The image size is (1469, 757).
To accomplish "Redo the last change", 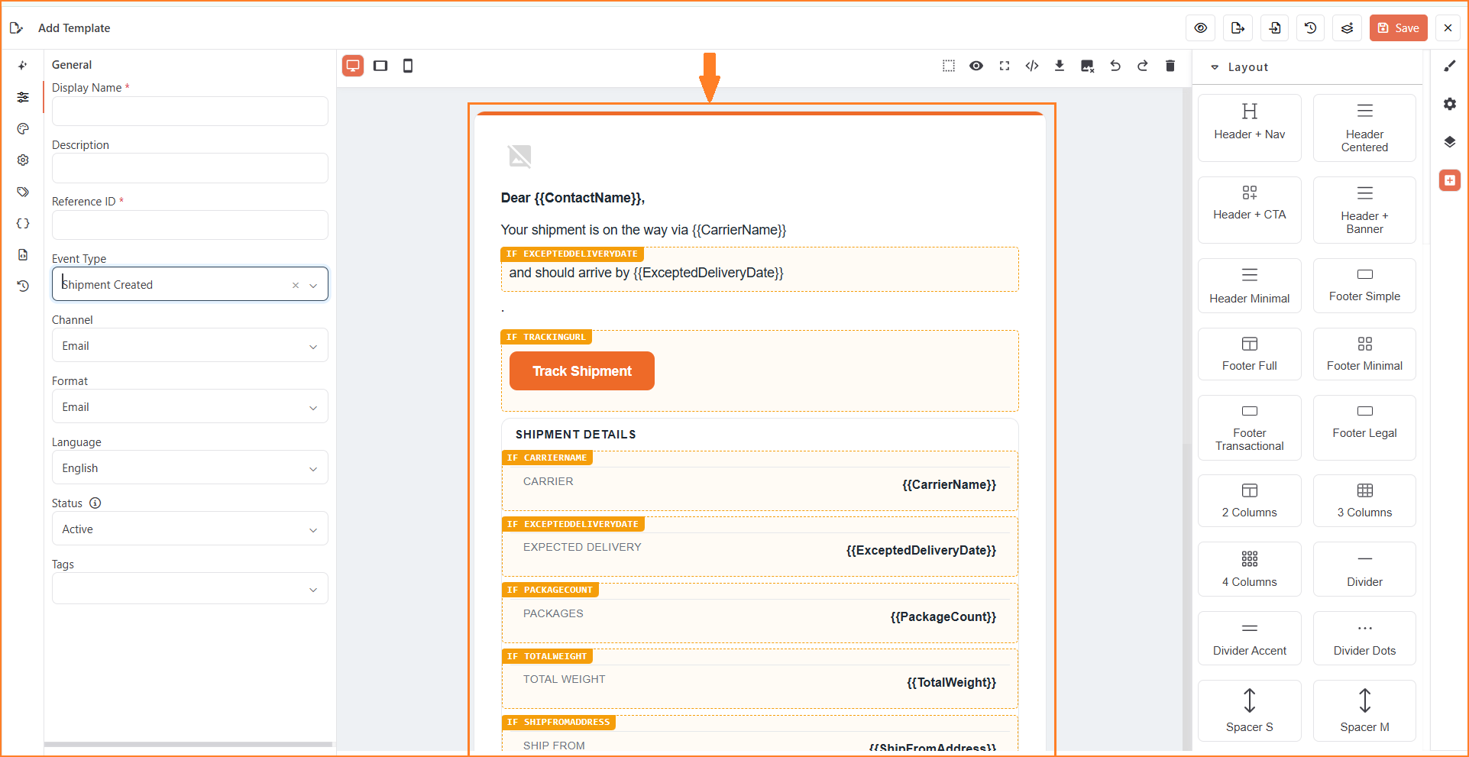I will (x=1143, y=66).
